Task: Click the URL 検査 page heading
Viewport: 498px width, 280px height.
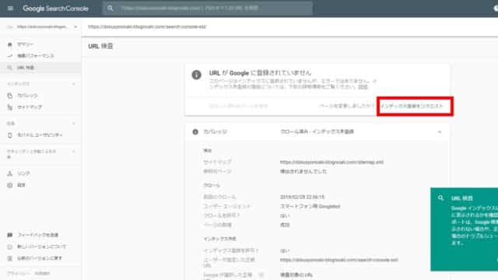Action: tap(100, 47)
